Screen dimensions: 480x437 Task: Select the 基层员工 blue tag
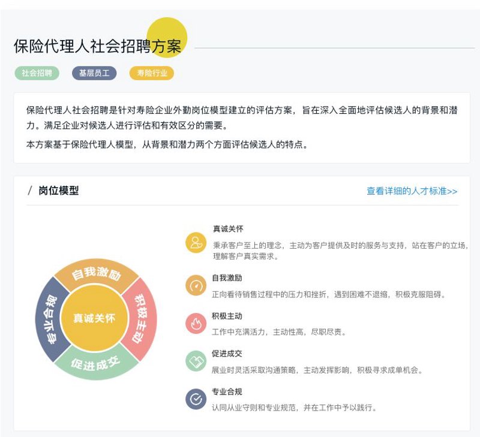94,73
